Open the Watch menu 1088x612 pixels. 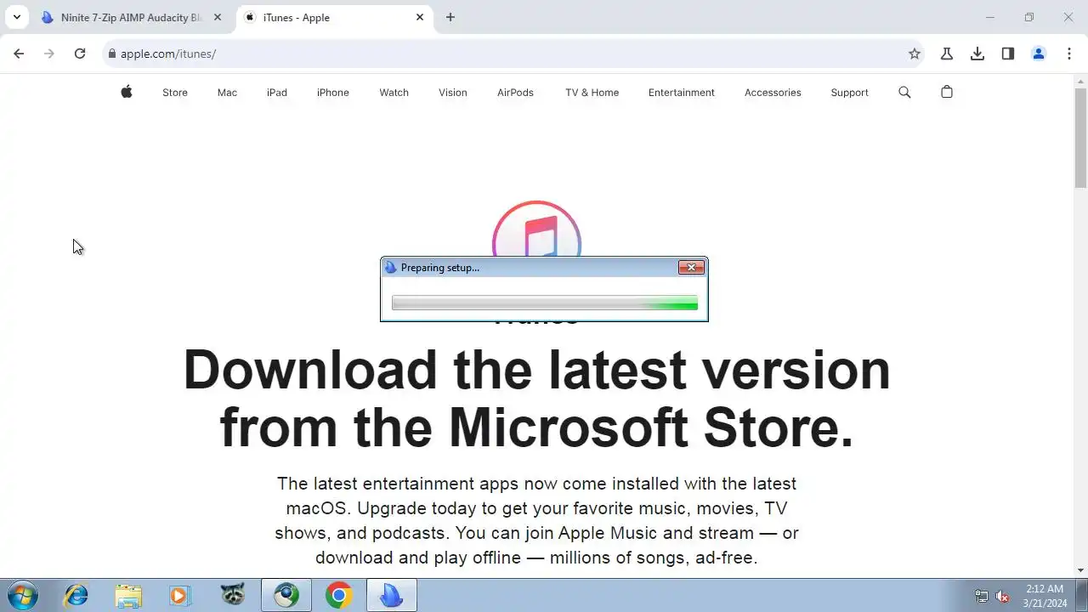click(394, 92)
